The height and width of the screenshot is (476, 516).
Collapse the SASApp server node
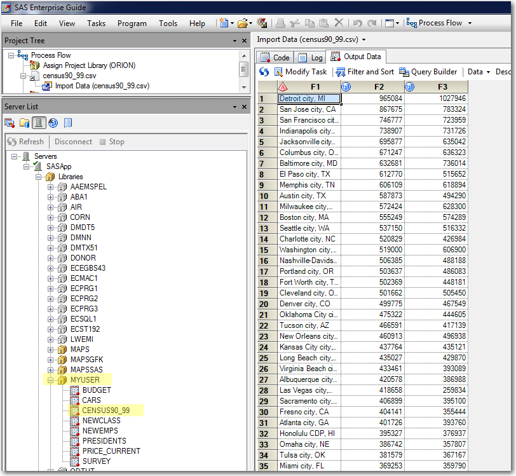pyautogui.click(x=26, y=167)
